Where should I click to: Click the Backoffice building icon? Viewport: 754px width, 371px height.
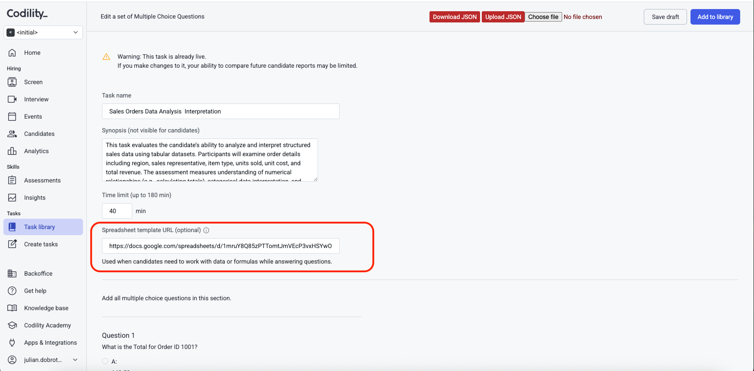click(12, 274)
